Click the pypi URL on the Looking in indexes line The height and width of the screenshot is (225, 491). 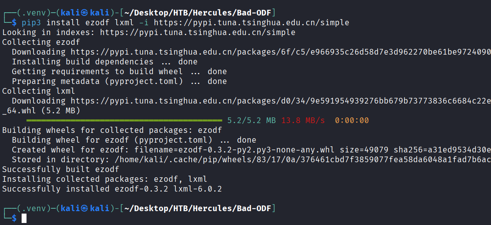197,32
